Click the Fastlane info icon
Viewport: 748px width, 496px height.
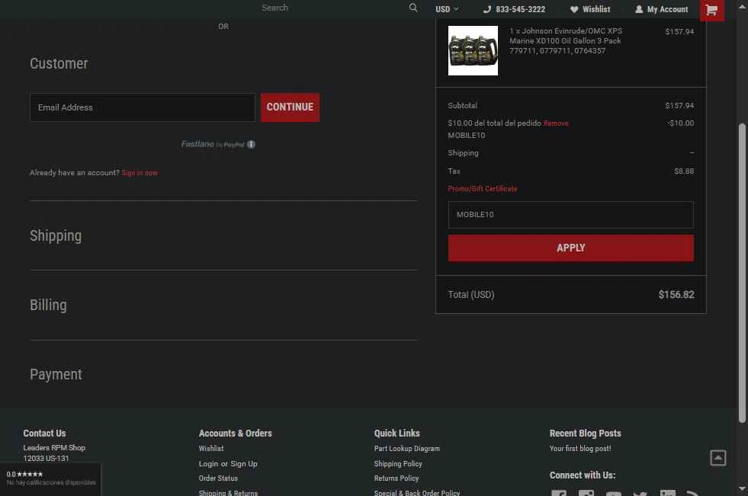pos(251,144)
